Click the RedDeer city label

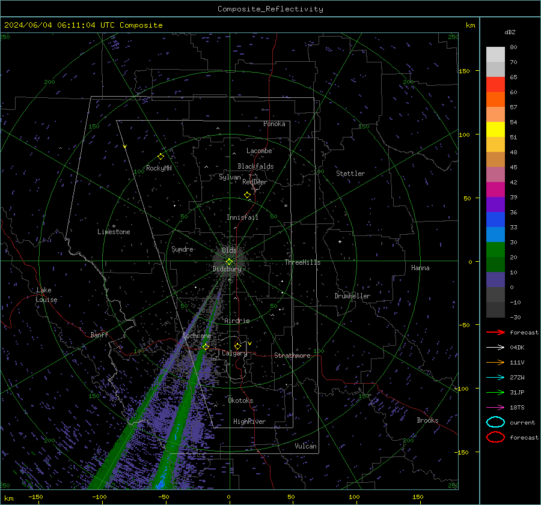coord(255,182)
